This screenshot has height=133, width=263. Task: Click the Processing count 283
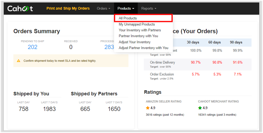click(x=109, y=47)
